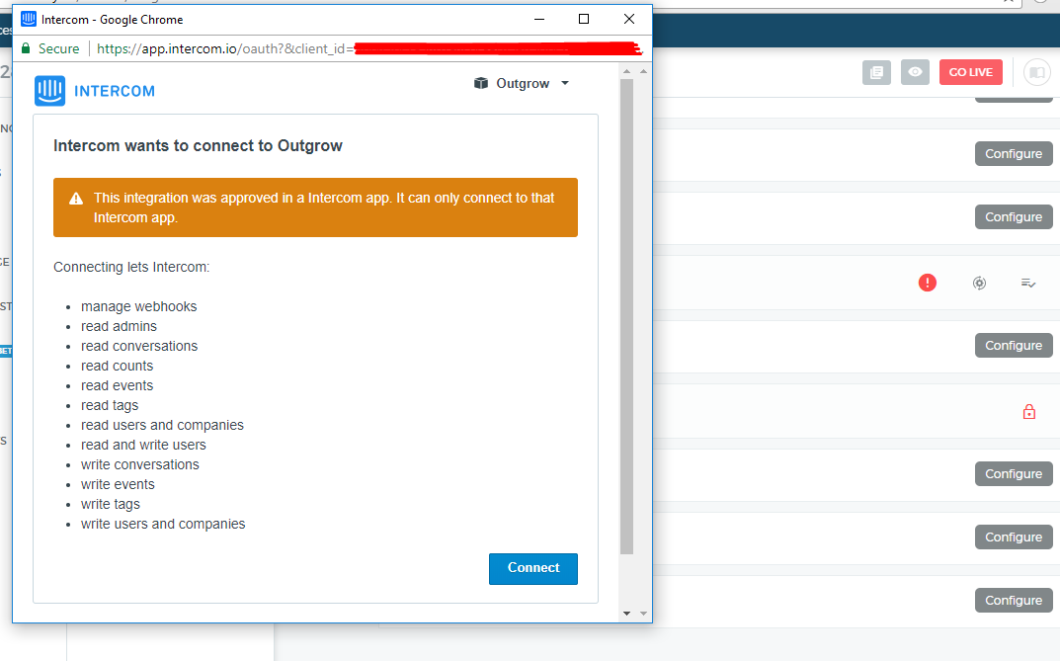Screen dimensions: 1060x661
Task: Click the Intercom logo icon
Action: click(50, 91)
